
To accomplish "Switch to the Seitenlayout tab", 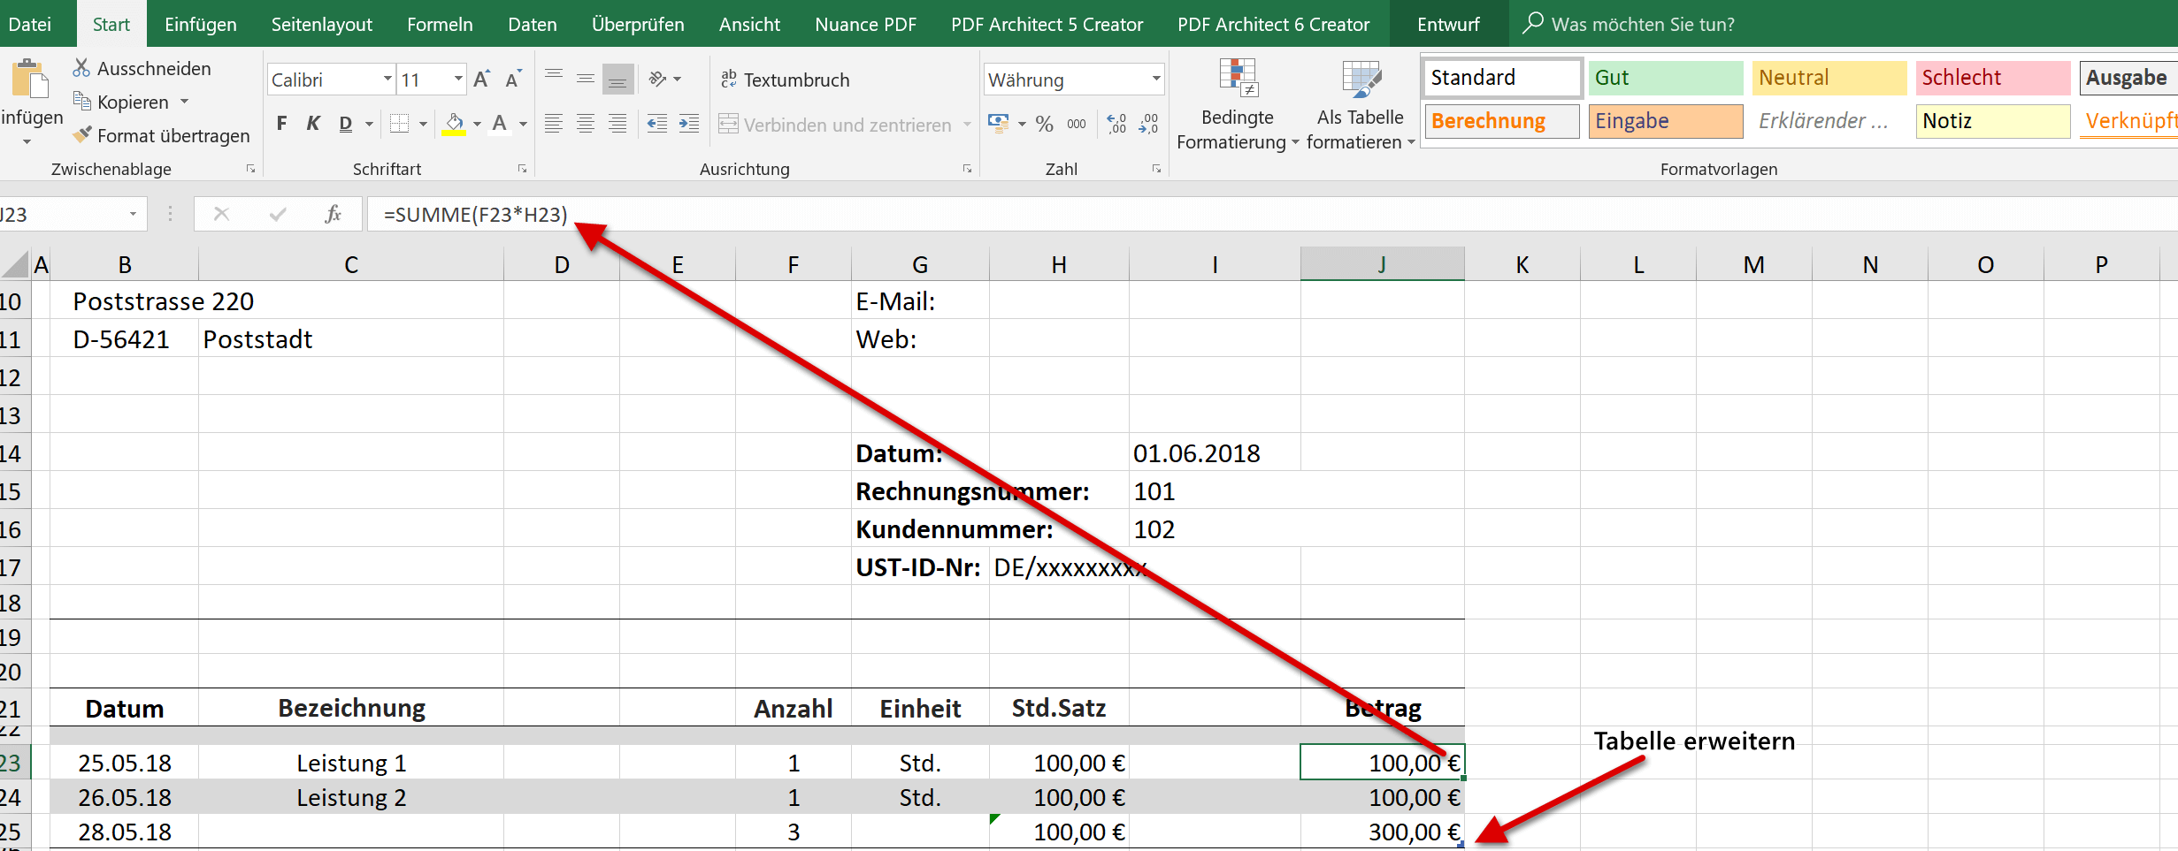I will [321, 24].
